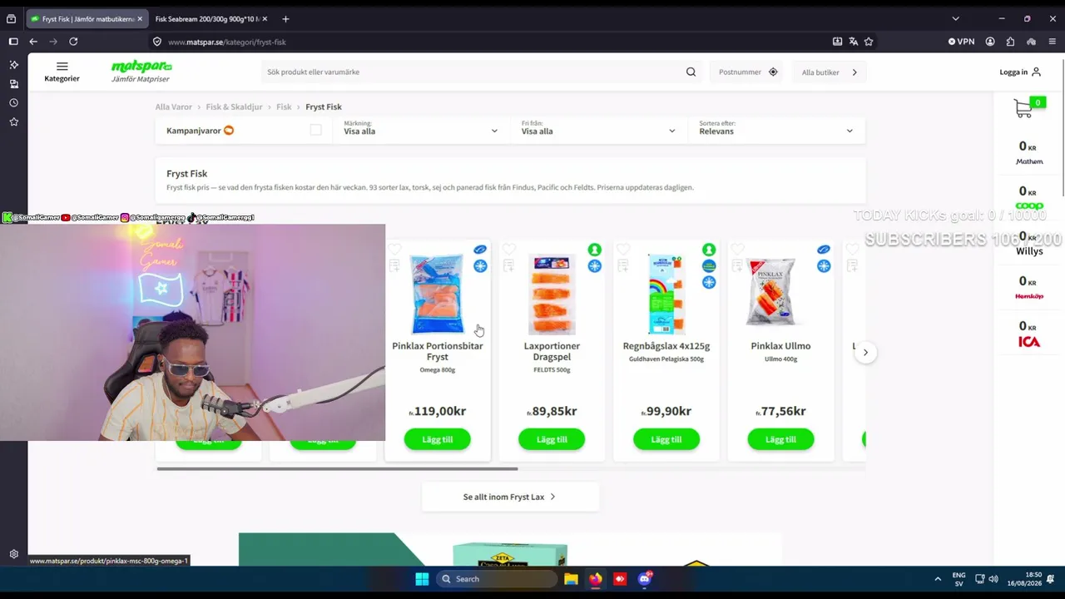Go to Alla Varor breadcrumb
The height and width of the screenshot is (599, 1065).
pos(173,106)
